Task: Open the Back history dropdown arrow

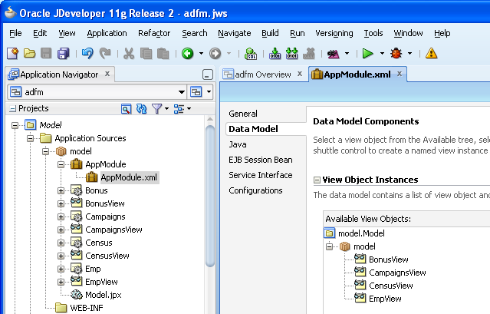Action: point(201,54)
